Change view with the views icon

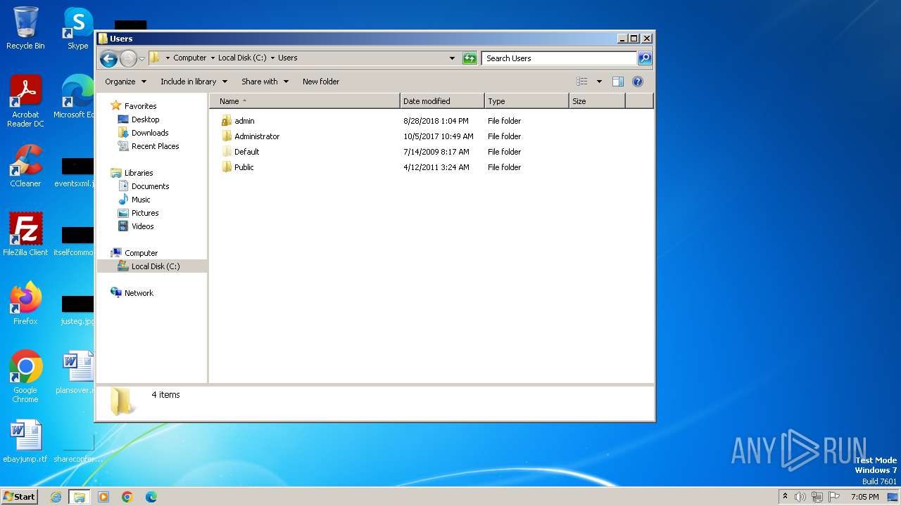click(x=582, y=82)
